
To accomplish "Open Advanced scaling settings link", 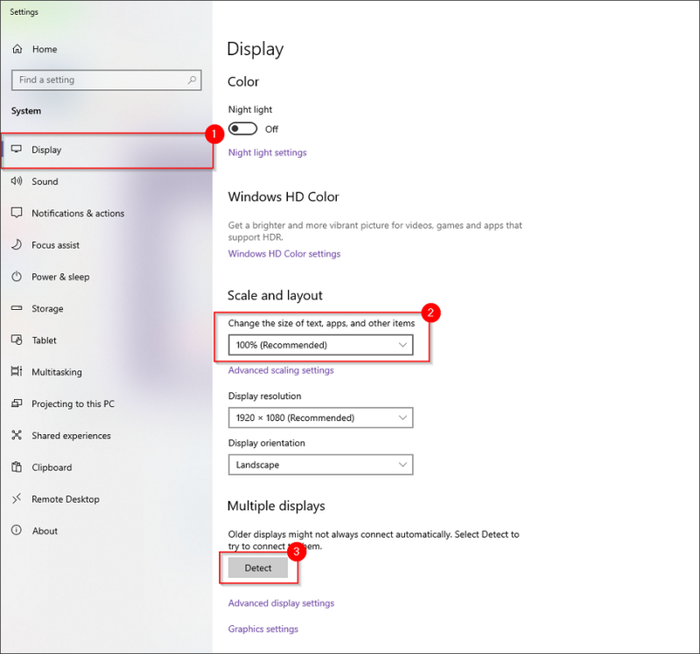I will [281, 370].
